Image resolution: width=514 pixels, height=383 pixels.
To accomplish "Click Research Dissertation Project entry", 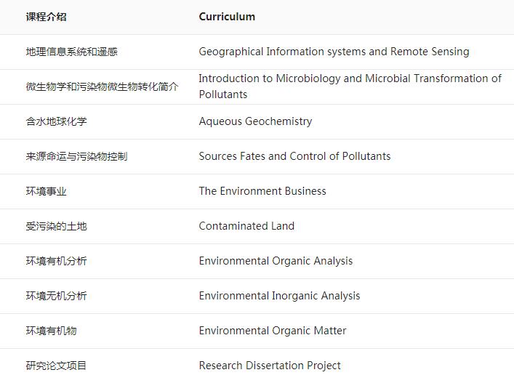I will coord(270,366).
